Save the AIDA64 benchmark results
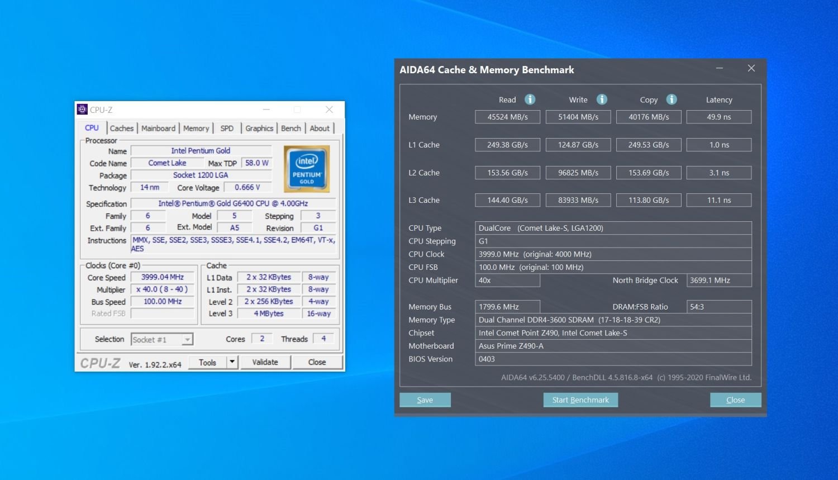The height and width of the screenshot is (480, 838). click(425, 400)
